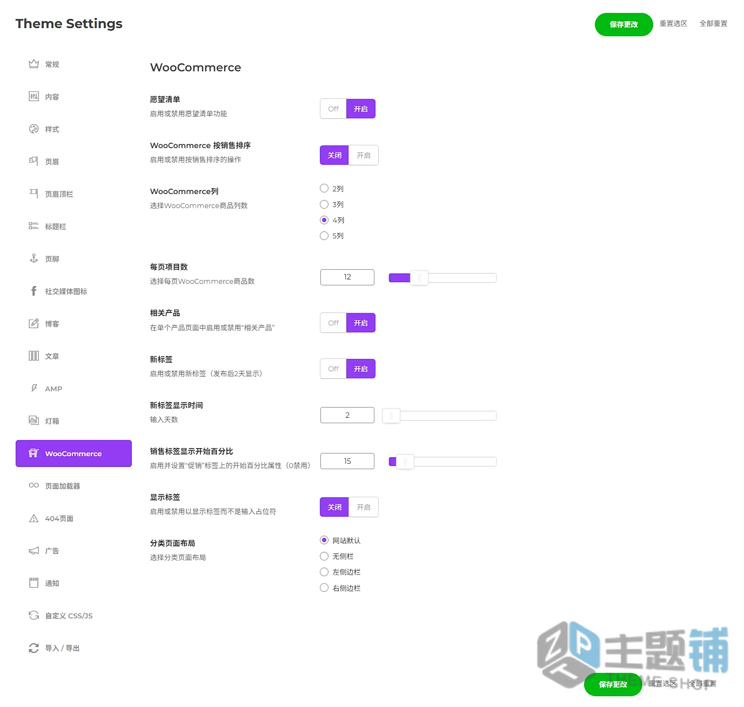
Task: Click the refresh icon beside 自定义 CSS/JS
Action: click(x=33, y=615)
